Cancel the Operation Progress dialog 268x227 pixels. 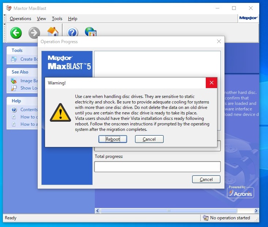(x=206, y=179)
